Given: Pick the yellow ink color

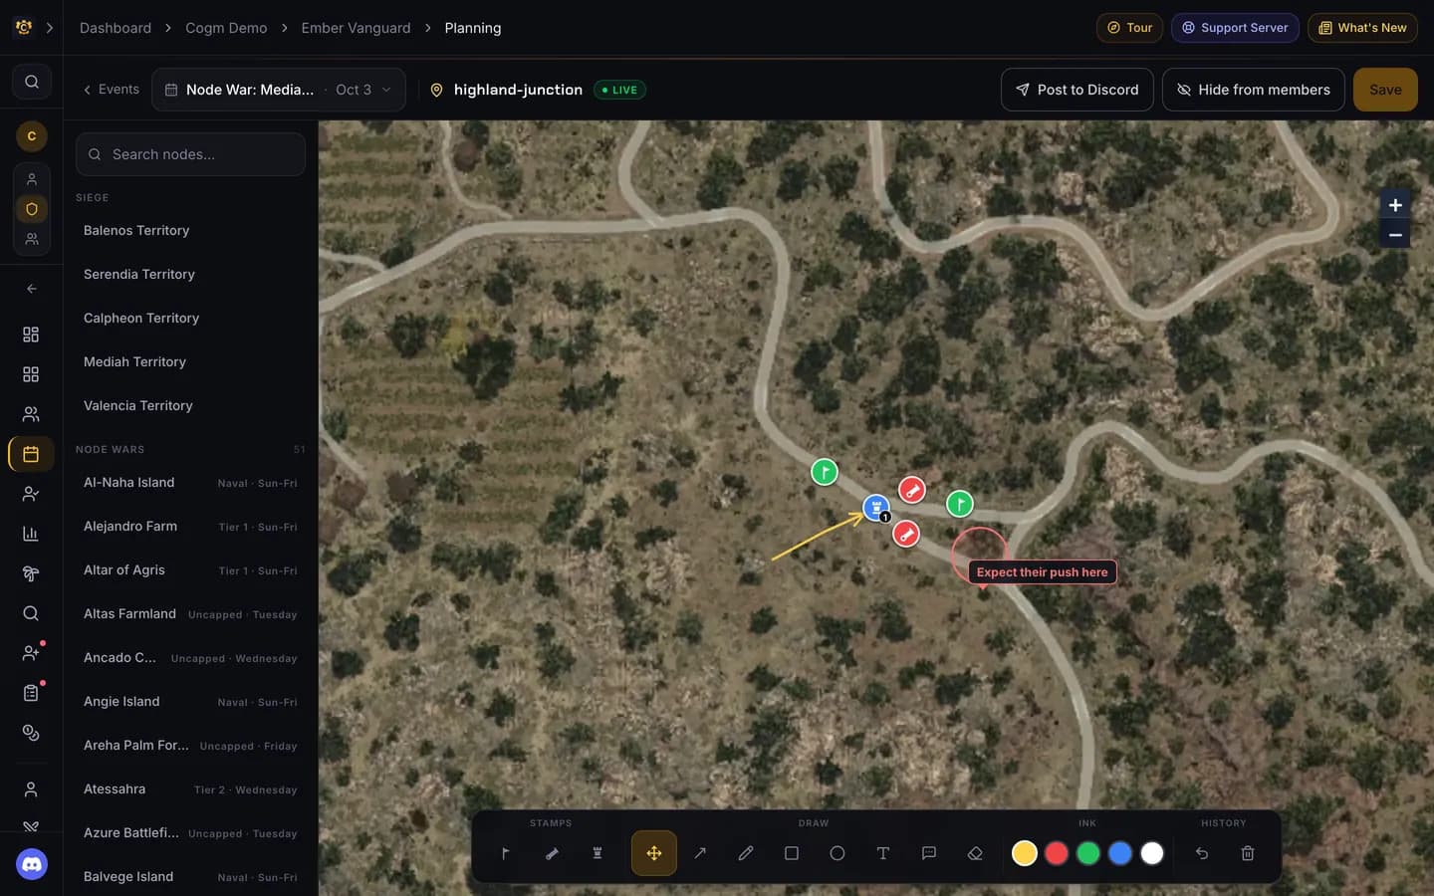Looking at the screenshot, I should pos(1025,853).
